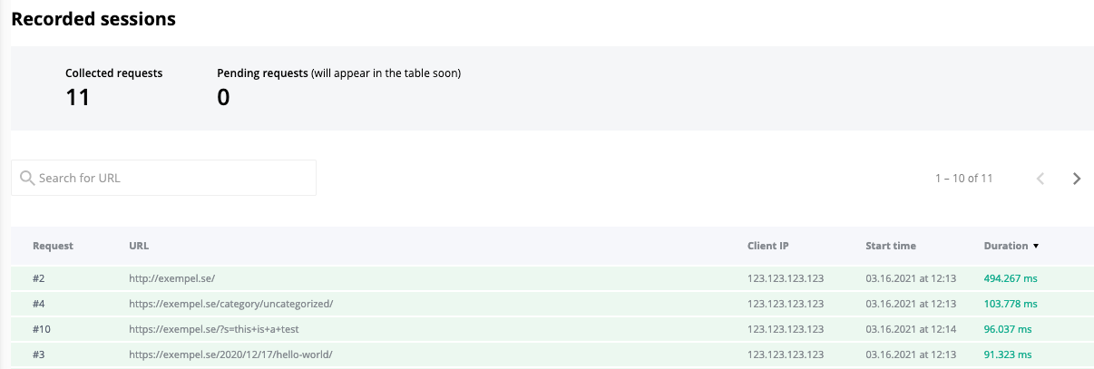The image size is (1094, 369).
Task: Click the Duration sort arrow
Action: [x=1036, y=246]
